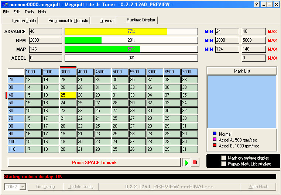The image size is (281, 195).
Task: Click the ADVANCE 77% progress bar
Action: pyautogui.click(x=131, y=31)
